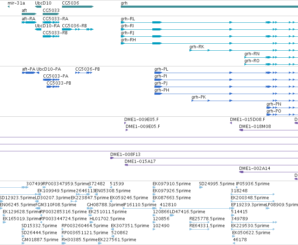Click the RP003260464.5prime EST label

coord(85,226)
